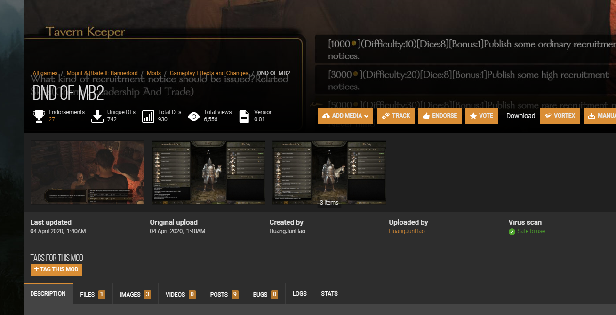This screenshot has width=616, height=315.
Task: Click the Manual download button
Action: pyautogui.click(x=600, y=116)
